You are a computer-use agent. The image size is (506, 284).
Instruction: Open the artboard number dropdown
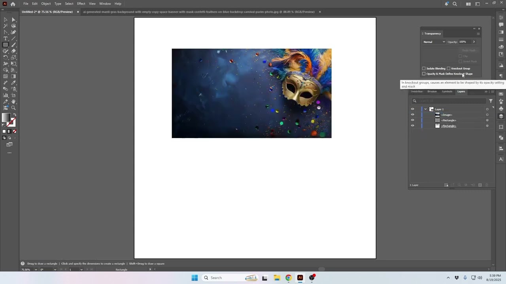point(81,269)
